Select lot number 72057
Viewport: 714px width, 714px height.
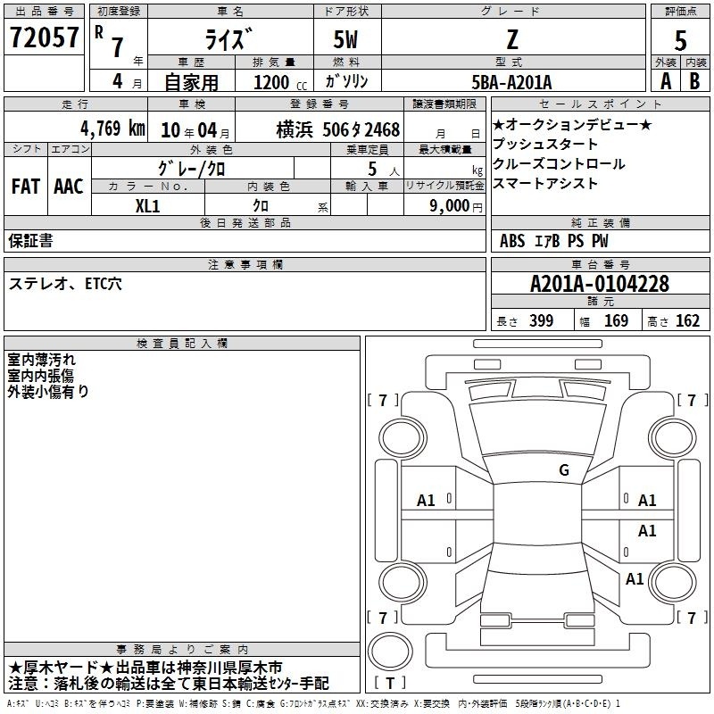pyautogui.click(x=44, y=37)
